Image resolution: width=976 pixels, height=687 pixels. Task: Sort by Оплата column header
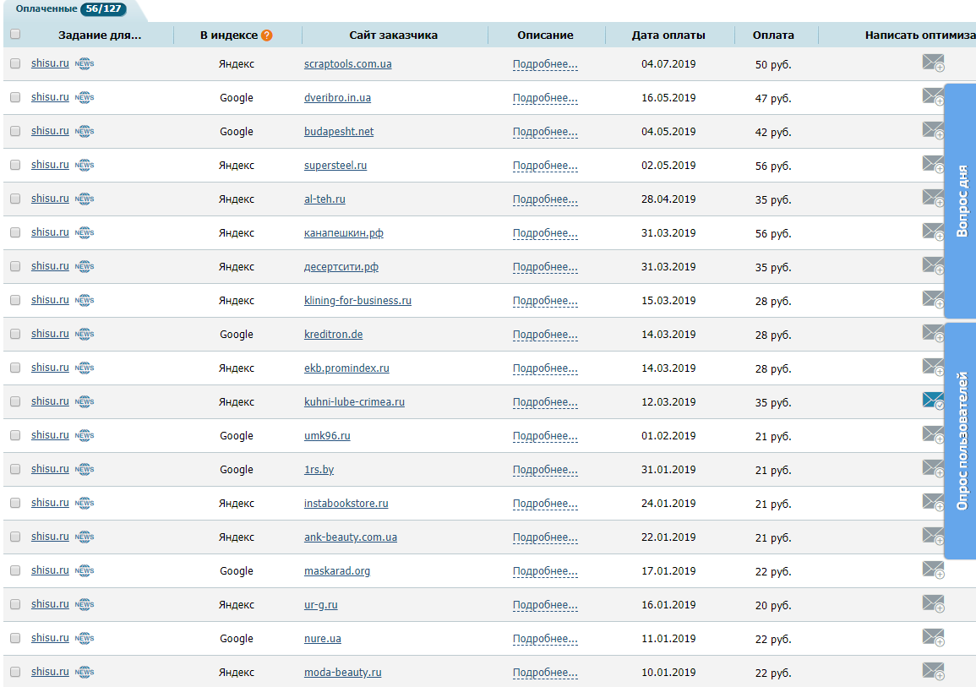(773, 35)
